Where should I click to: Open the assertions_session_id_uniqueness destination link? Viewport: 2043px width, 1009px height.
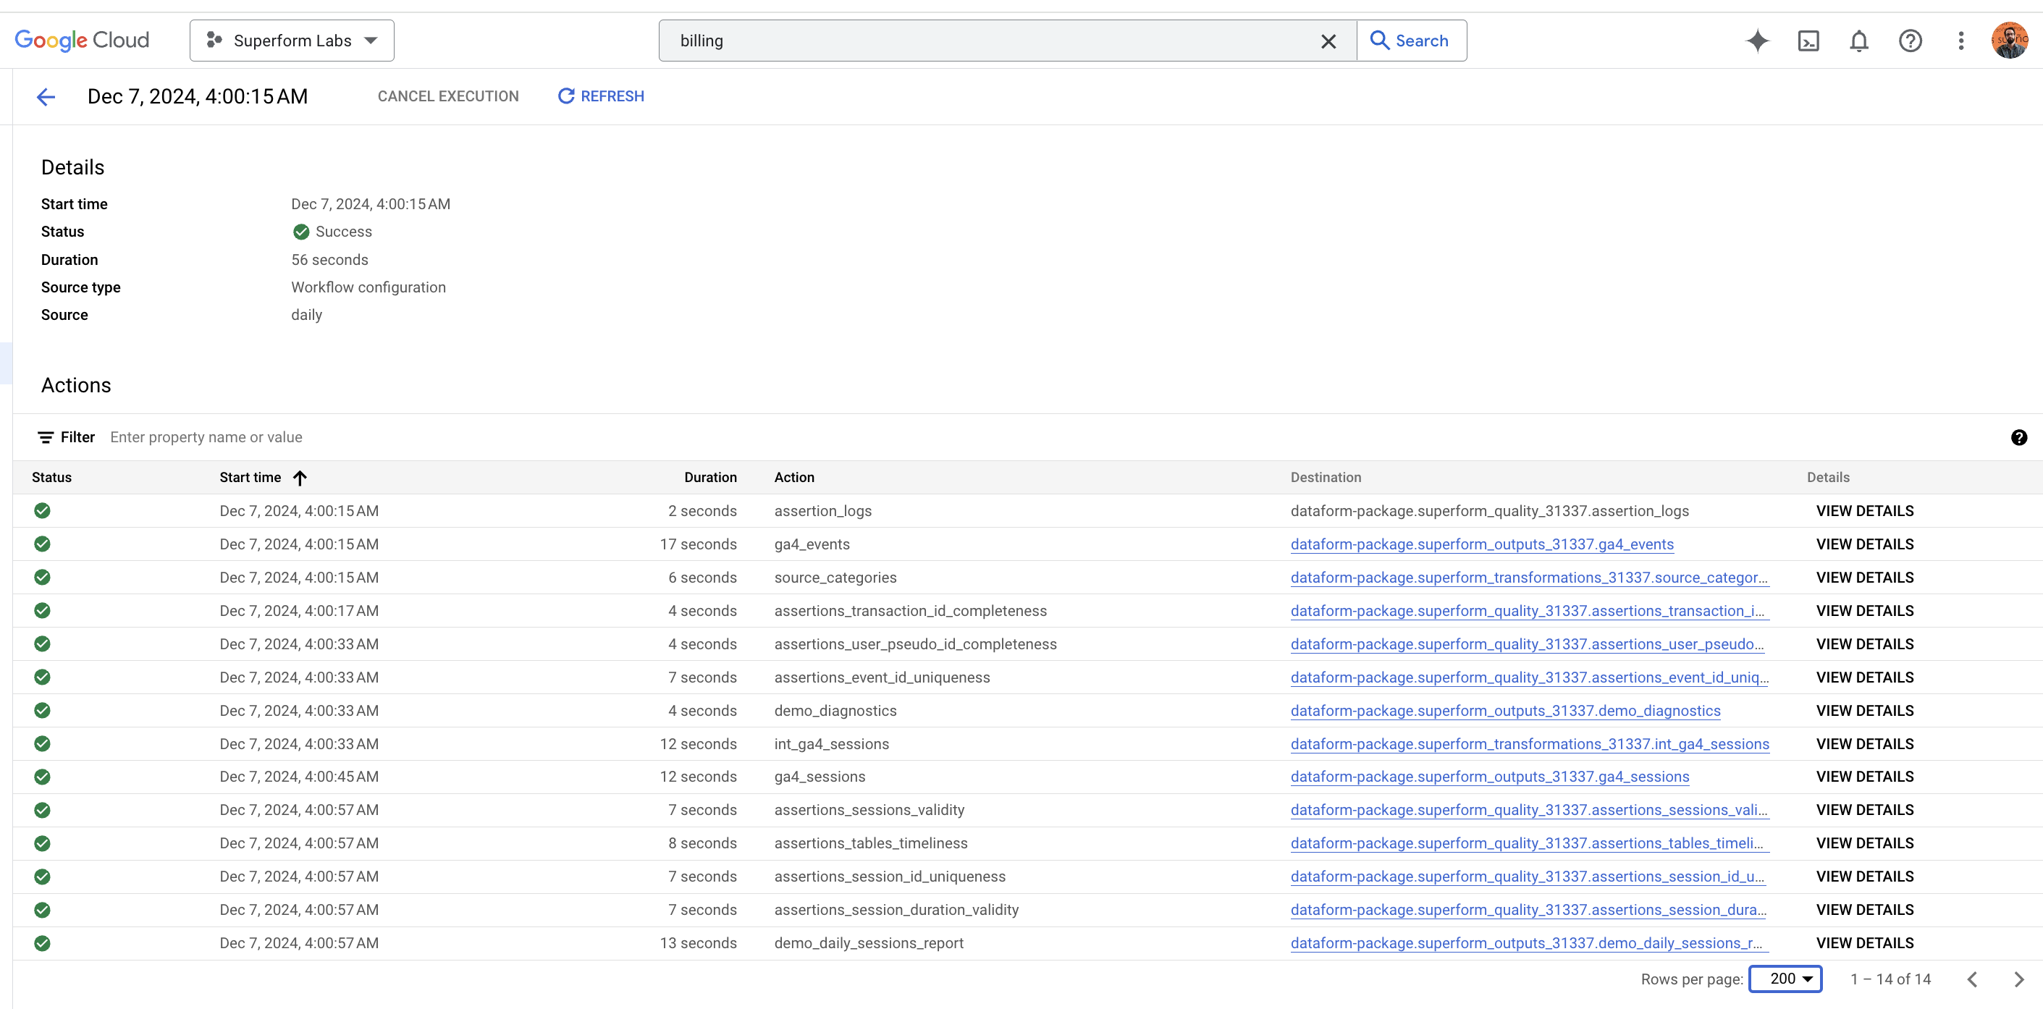click(x=1528, y=877)
